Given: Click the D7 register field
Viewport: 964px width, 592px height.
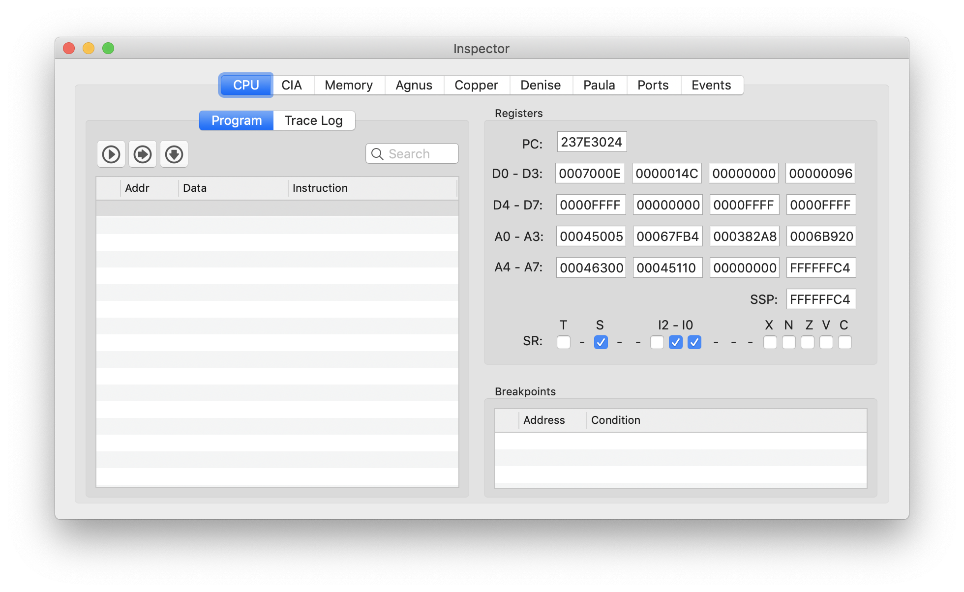Looking at the screenshot, I should tap(821, 205).
